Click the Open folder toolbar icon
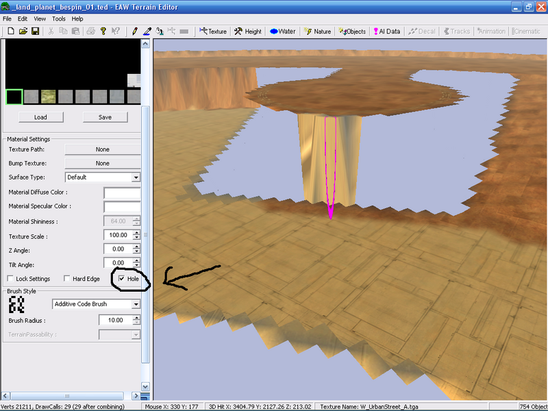The width and height of the screenshot is (548, 411). 23,31
